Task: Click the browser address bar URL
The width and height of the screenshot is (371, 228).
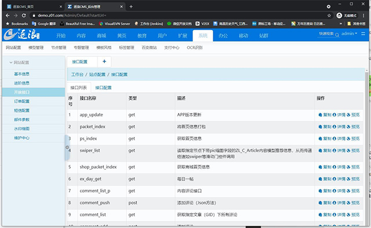Action: click(x=72, y=16)
